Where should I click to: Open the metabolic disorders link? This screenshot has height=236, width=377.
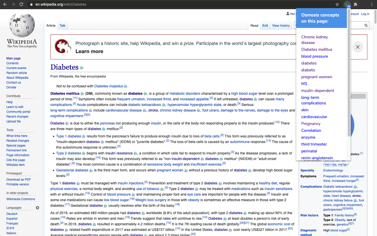click(x=185, y=94)
